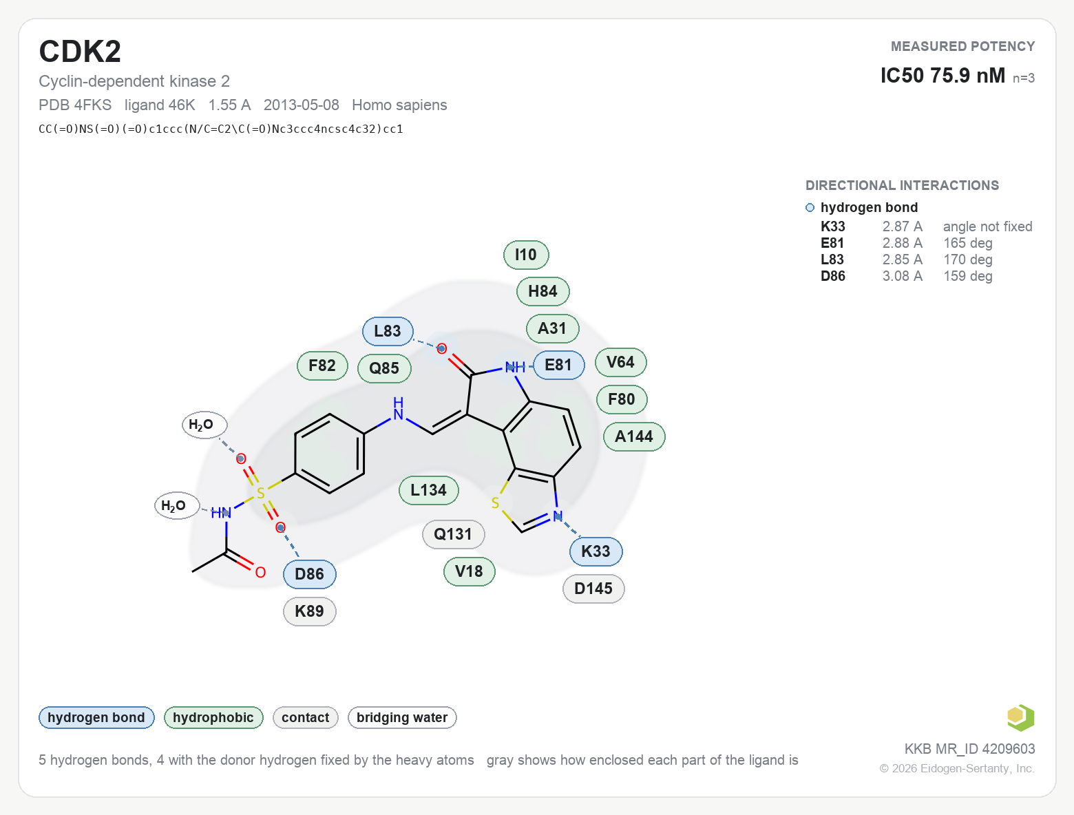Click the thiazole sulfur atom S
The image size is (1074, 815).
[x=495, y=503]
